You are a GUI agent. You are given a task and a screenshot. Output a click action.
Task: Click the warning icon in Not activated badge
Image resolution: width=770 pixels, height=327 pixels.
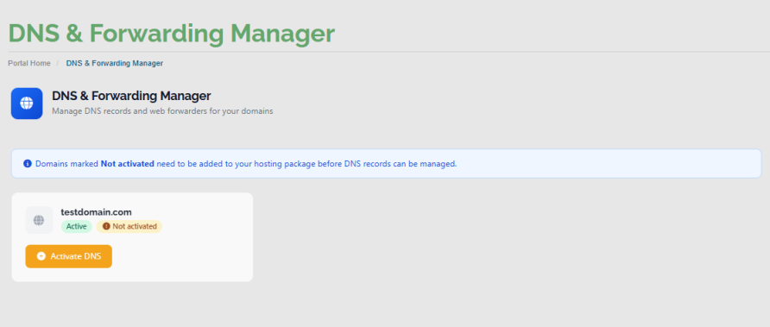tap(106, 226)
